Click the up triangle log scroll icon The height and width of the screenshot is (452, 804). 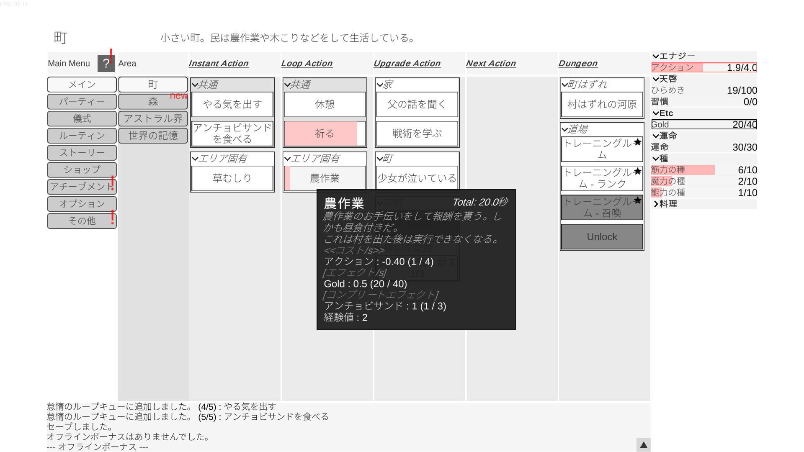coord(643,445)
